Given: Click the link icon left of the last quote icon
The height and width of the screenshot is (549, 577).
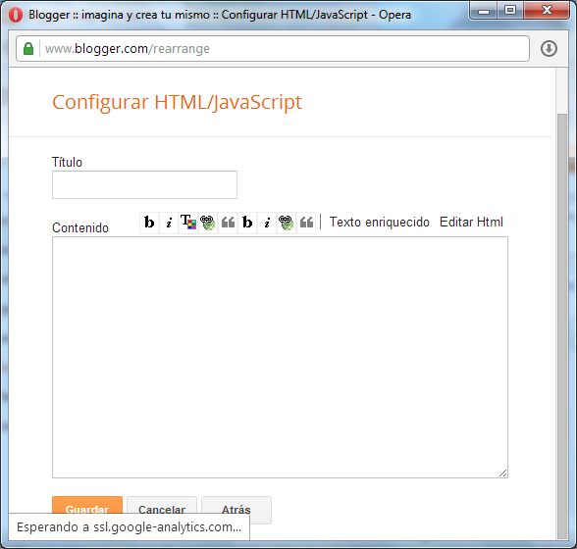Looking at the screenshot, I should (x=287, y=223).
